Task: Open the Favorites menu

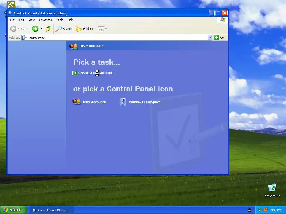Action: pos(46,20)
